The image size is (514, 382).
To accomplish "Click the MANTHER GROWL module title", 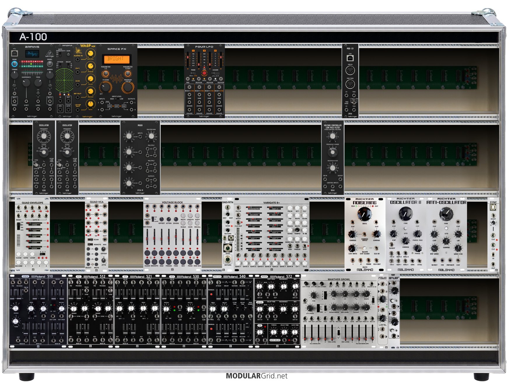I will pos(339,279).
